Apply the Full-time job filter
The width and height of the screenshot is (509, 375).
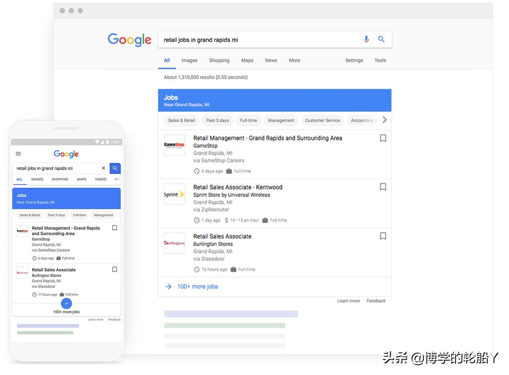pos(248,120)
